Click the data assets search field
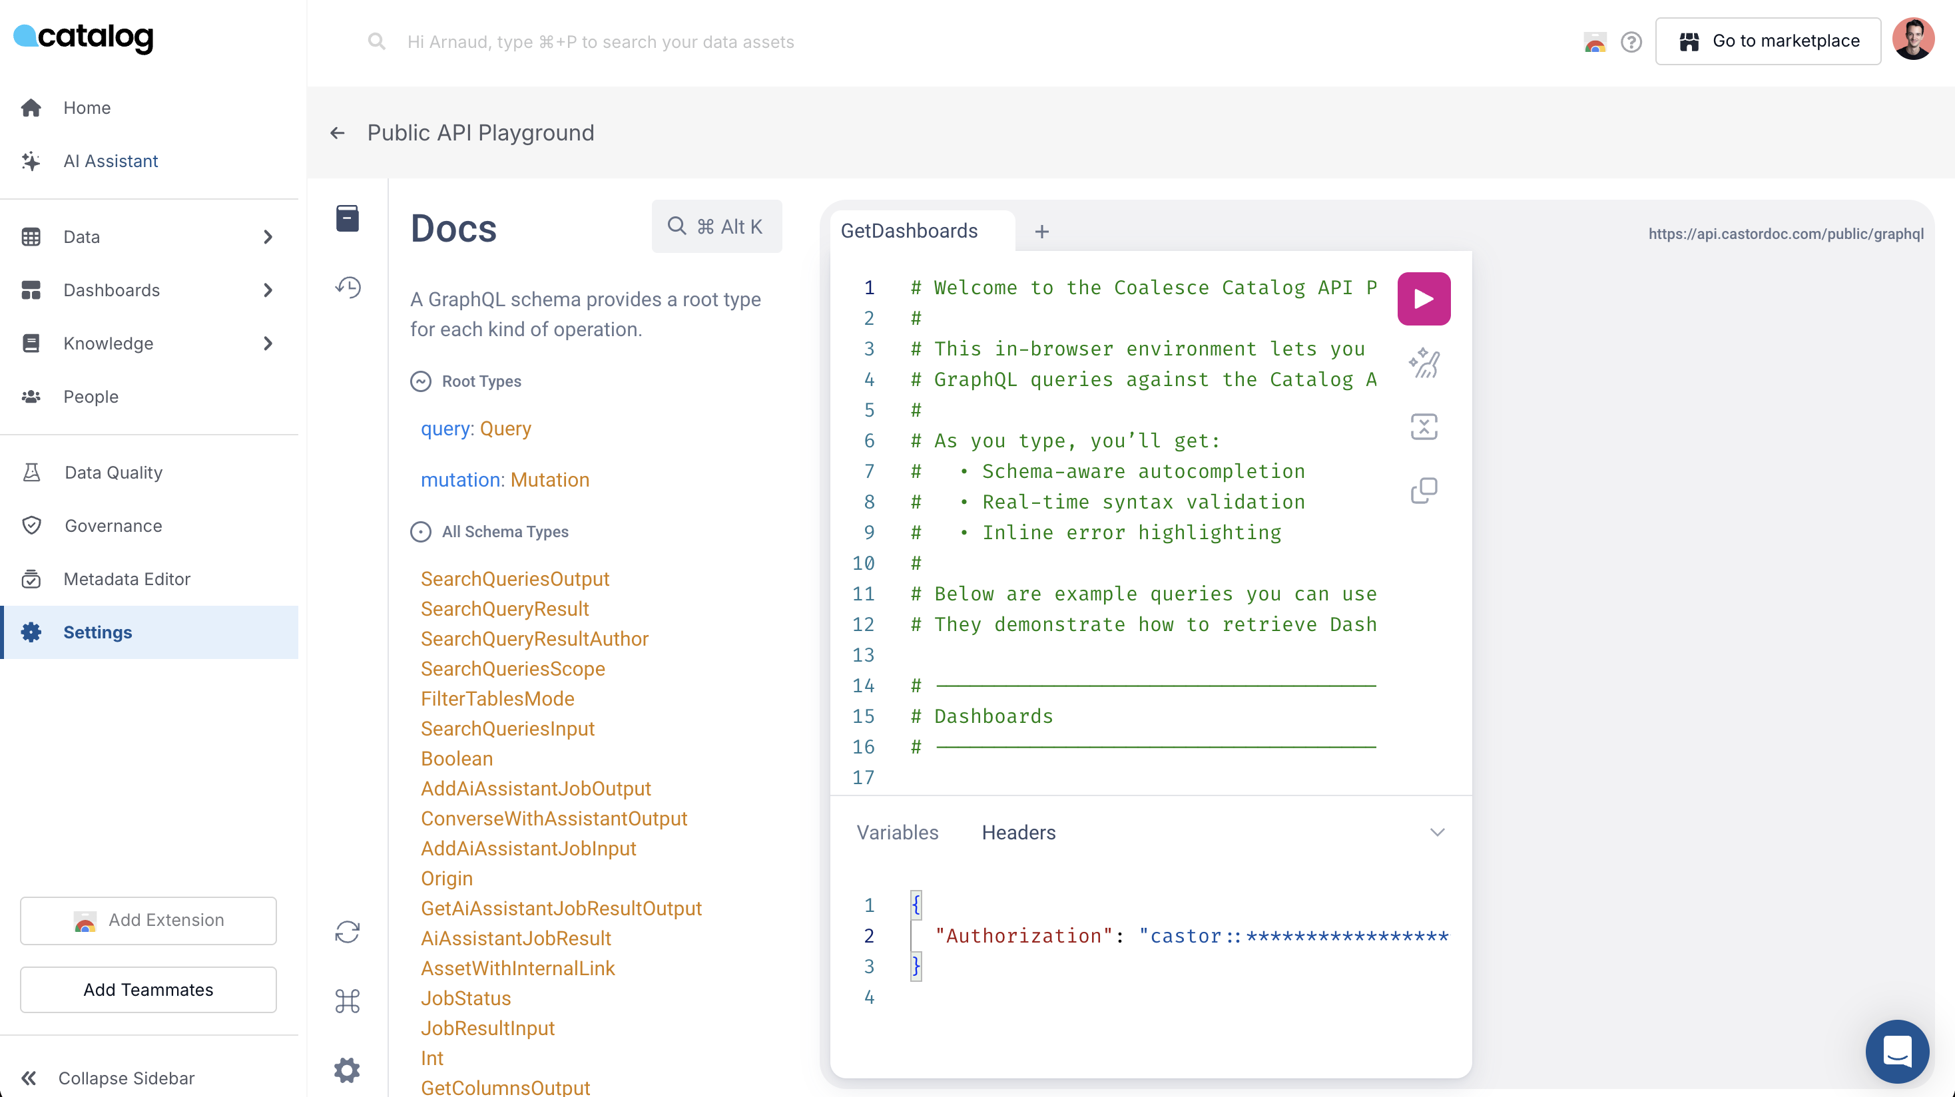The width and height of the screenshot is (1955, 1097). tap(599, 42)
